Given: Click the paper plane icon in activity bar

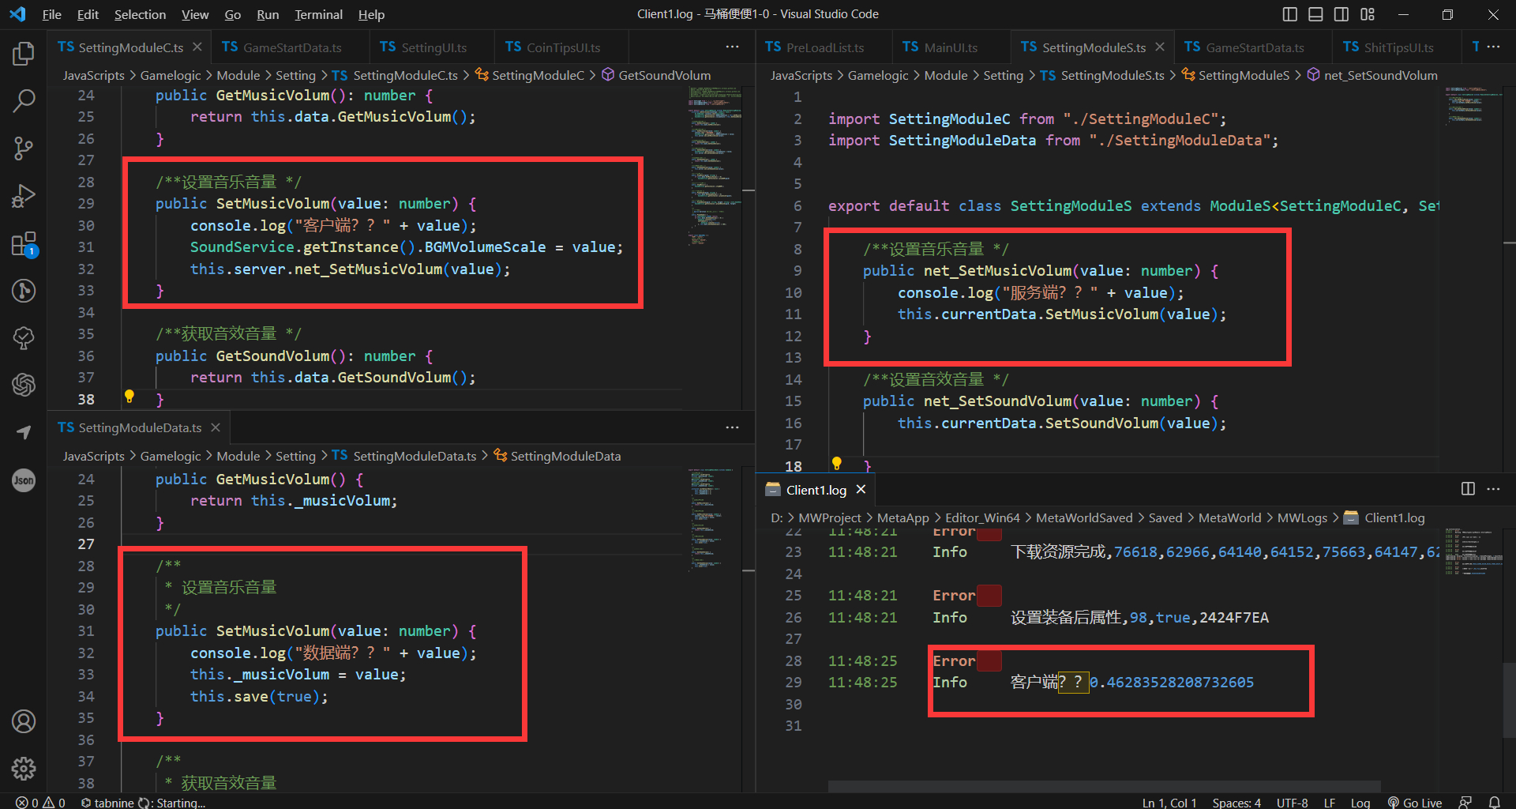Looking at the screenshot, I should click(x=24, y=432).
